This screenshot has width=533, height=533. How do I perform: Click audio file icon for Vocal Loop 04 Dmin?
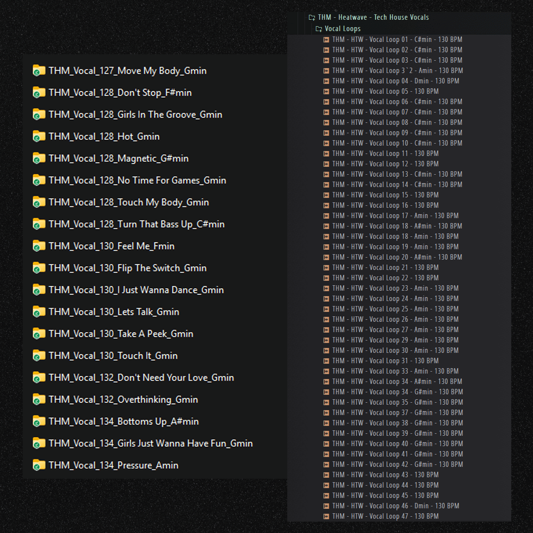326,81
